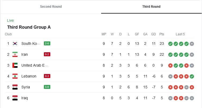Click Lebanon's red 0-3 live score badge

pyautogui.click(x=47, y=76)
